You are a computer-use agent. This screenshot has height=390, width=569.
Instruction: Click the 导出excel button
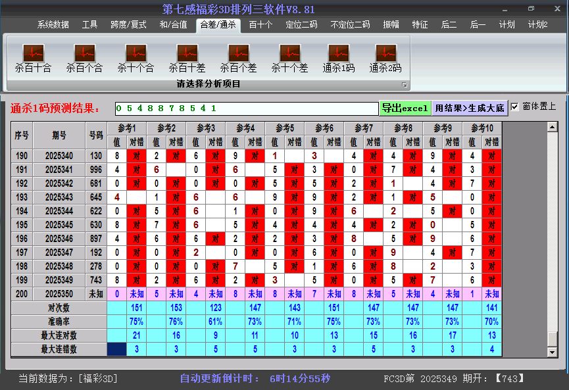coord(405,108)
